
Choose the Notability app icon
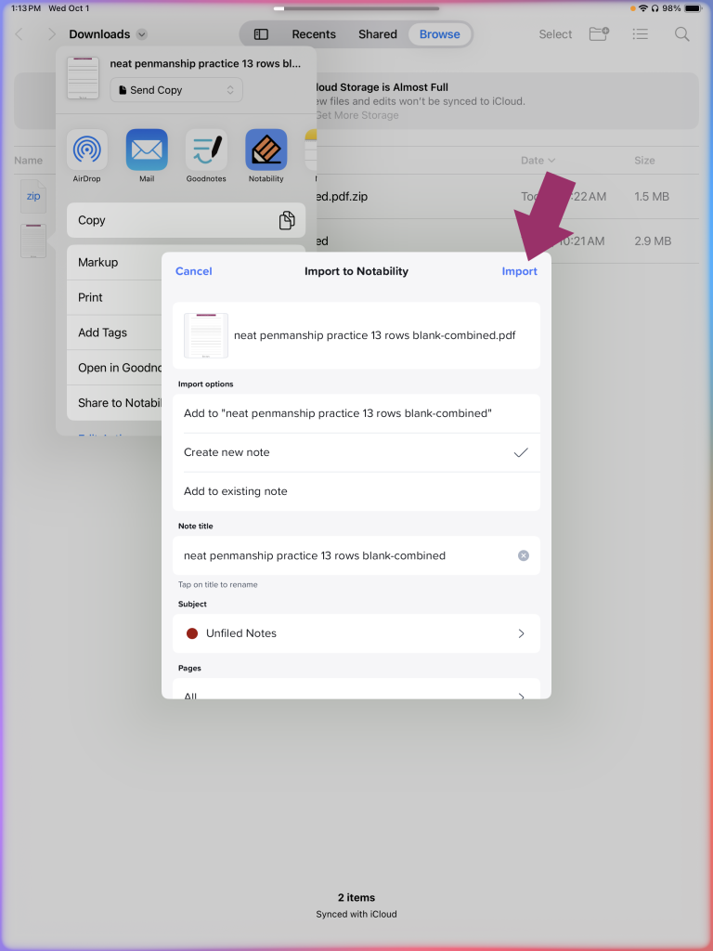pyautogui.click(x=266, y=150)
